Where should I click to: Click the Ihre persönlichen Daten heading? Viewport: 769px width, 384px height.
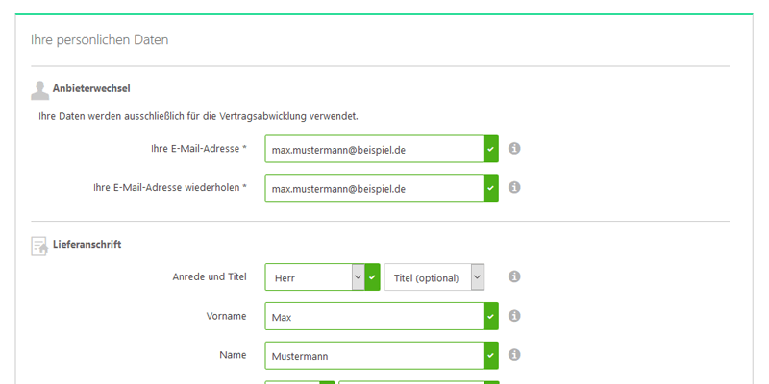tap(100, 40)
